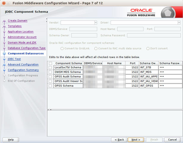183x143 pixels.
Task: Click the INT_STB schema owner cell
Action: click(x=149, y=68)
